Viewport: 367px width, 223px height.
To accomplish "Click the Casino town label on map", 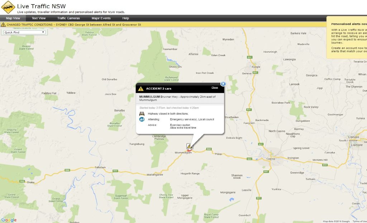I will (x=271, y=159).
